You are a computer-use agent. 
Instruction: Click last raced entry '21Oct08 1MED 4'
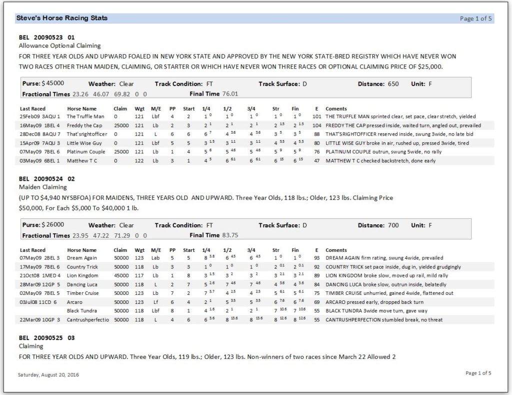pos(40,276)
